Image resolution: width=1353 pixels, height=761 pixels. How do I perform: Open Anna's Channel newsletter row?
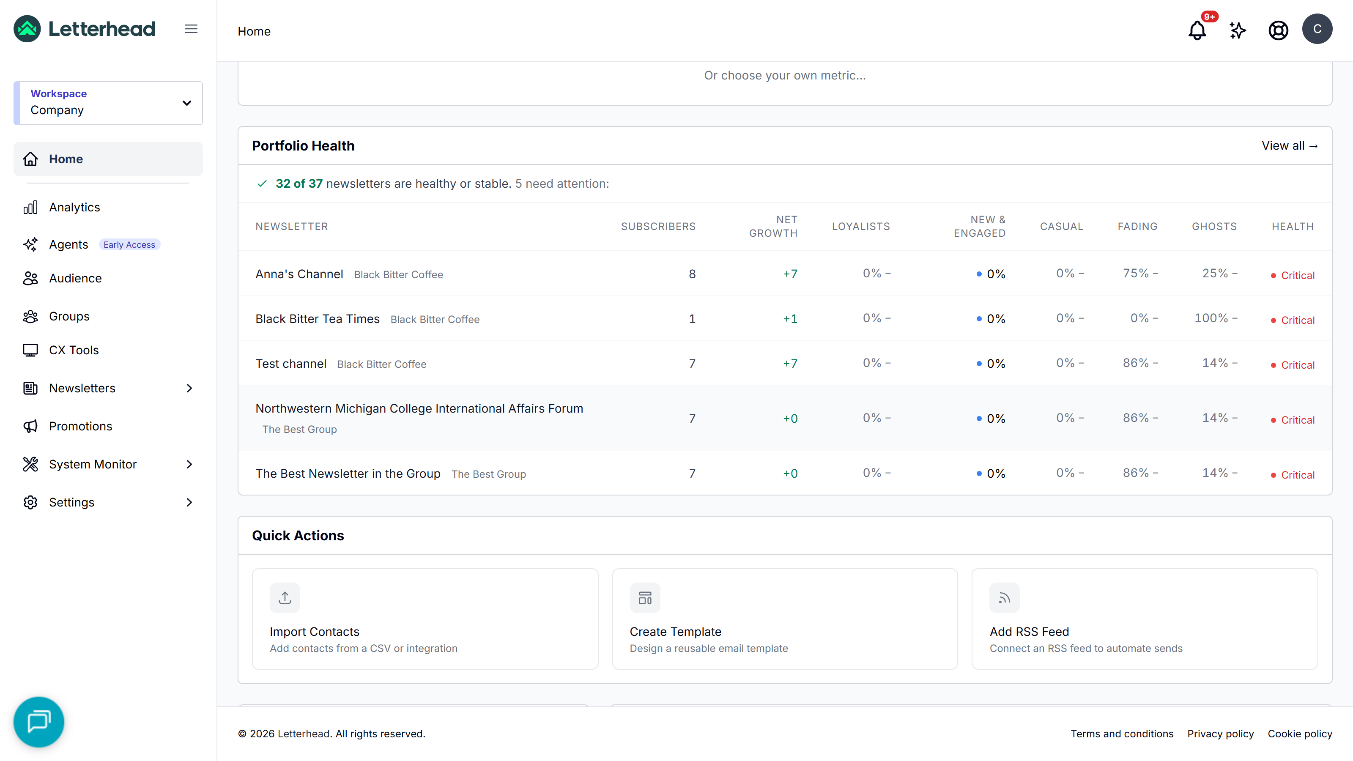tap(785, 274)
